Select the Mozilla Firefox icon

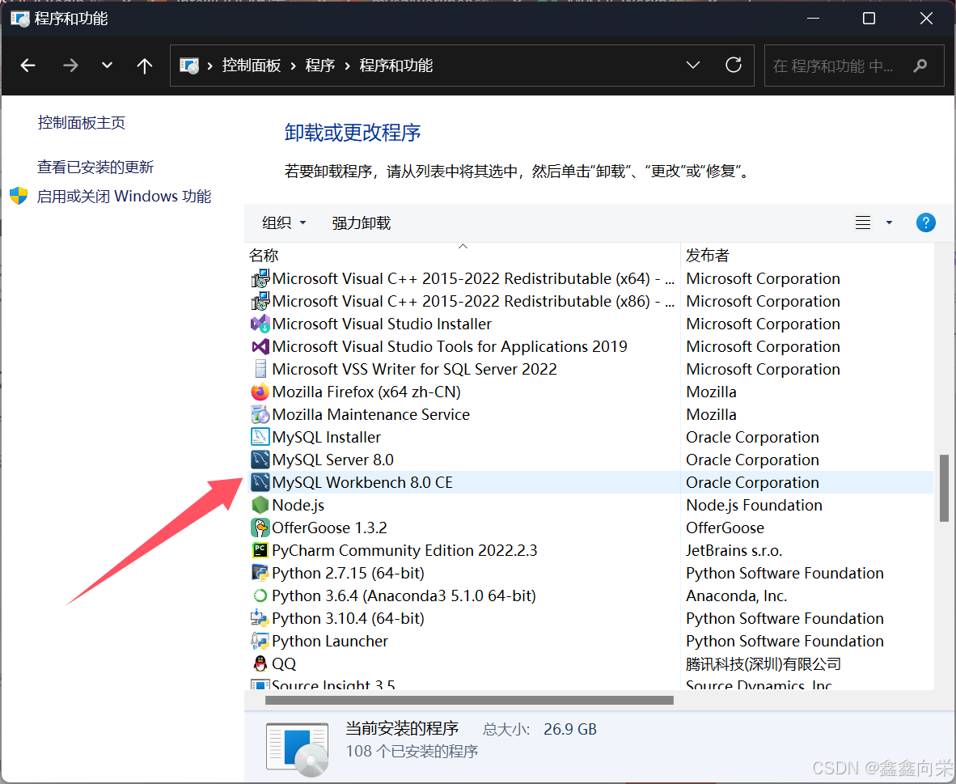coord(260,392)
